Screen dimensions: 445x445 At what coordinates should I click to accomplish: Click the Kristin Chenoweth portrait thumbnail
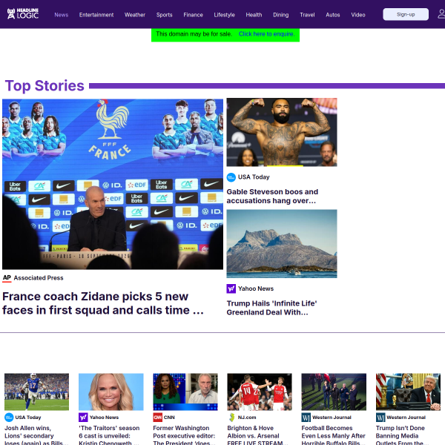111,392
